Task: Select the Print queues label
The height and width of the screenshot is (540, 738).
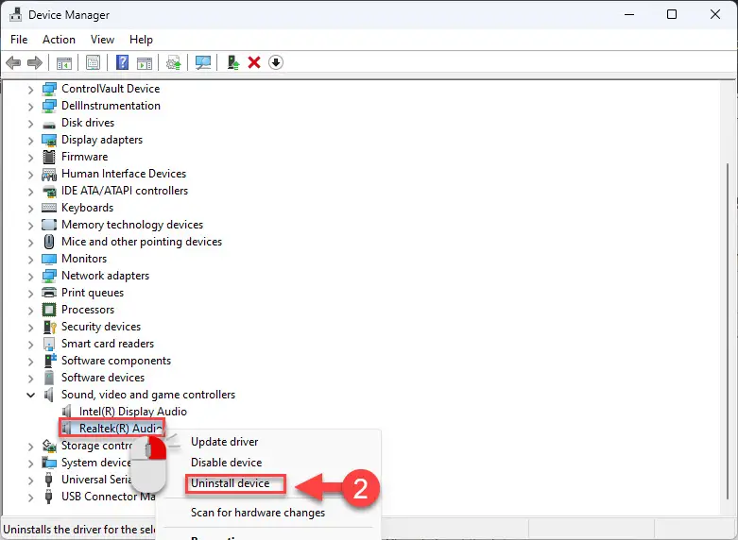Action: coord(93,293)
